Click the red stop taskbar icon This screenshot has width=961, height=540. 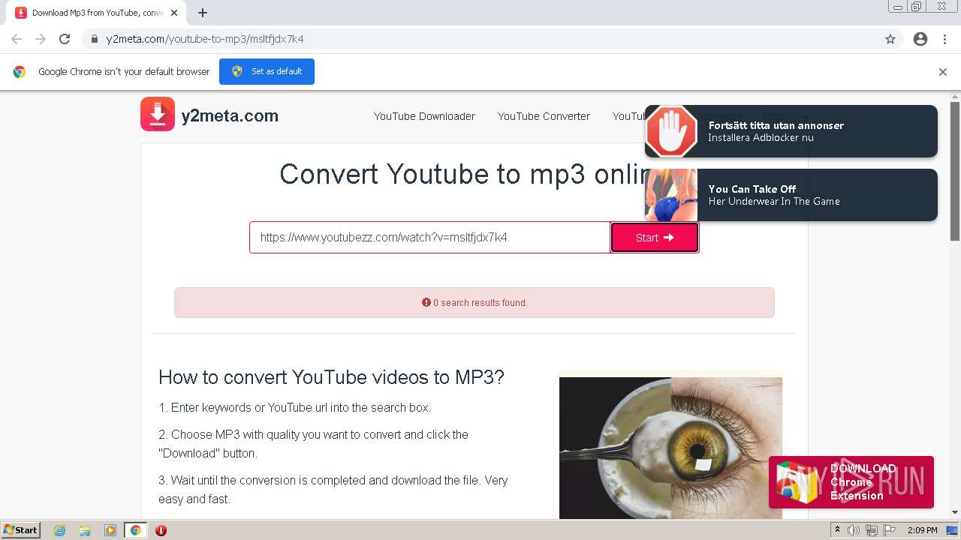pos(161,530)
